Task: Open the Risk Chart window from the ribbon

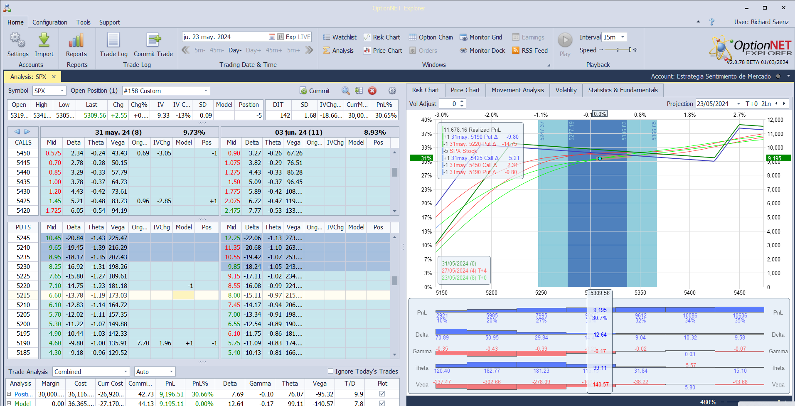Action: click(x=382, y=37)
